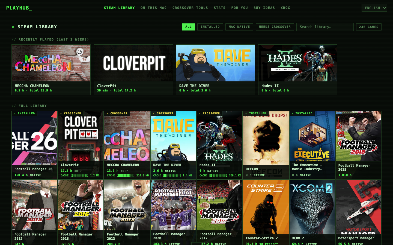Switch to the Steam Library tab

click(x=119, y=8)
